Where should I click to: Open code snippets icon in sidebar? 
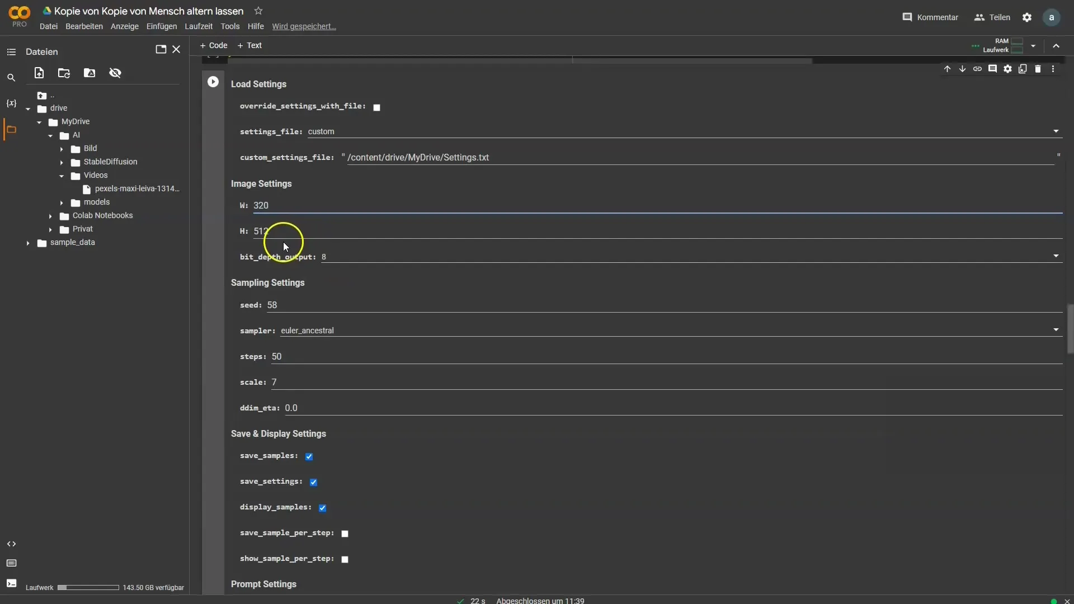point(11,544)
